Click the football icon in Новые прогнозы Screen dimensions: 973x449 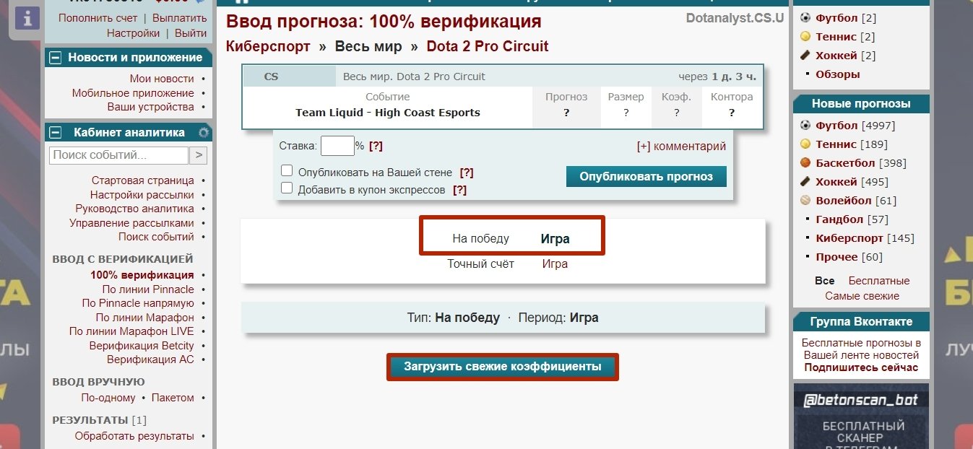pos(805,126)
